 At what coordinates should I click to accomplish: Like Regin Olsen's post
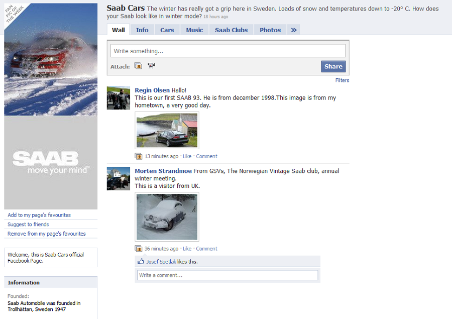click(187, 156)
